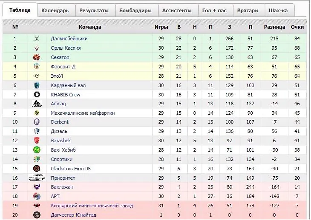Select the Вратари tab
The height and width of the screenshot is (220, 311).
pyautogui.click(x=248, y=11)
